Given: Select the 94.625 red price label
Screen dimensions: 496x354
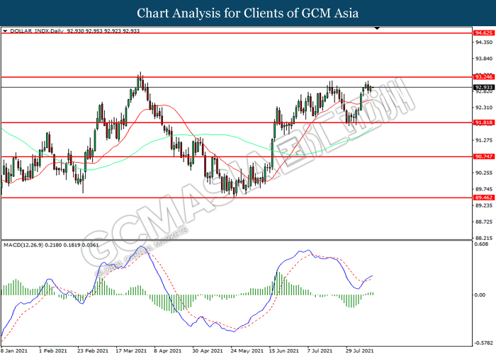Looking at the screenshot, I should click(x=484, y=33).
